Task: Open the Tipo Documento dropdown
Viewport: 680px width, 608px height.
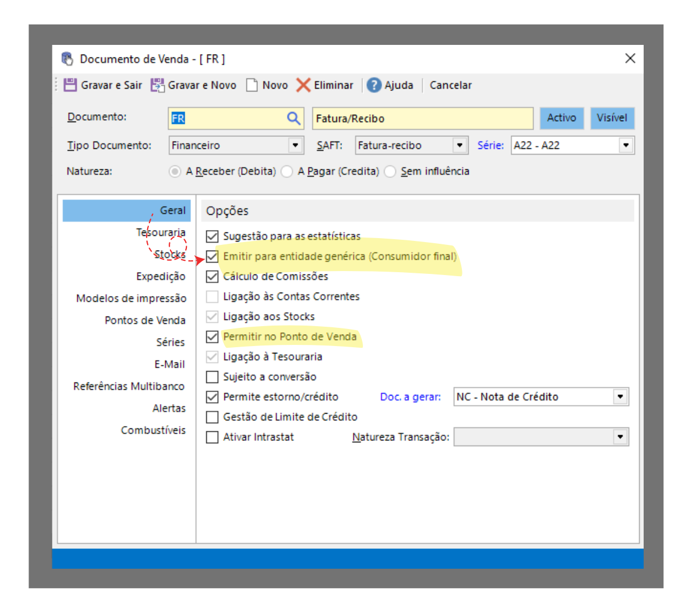Action: tap(295, 145)
